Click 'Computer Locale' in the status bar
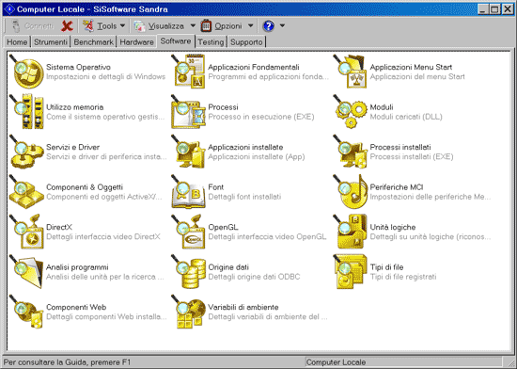The image size is (517, 369). pyautogui.click(x=337, y=362)
